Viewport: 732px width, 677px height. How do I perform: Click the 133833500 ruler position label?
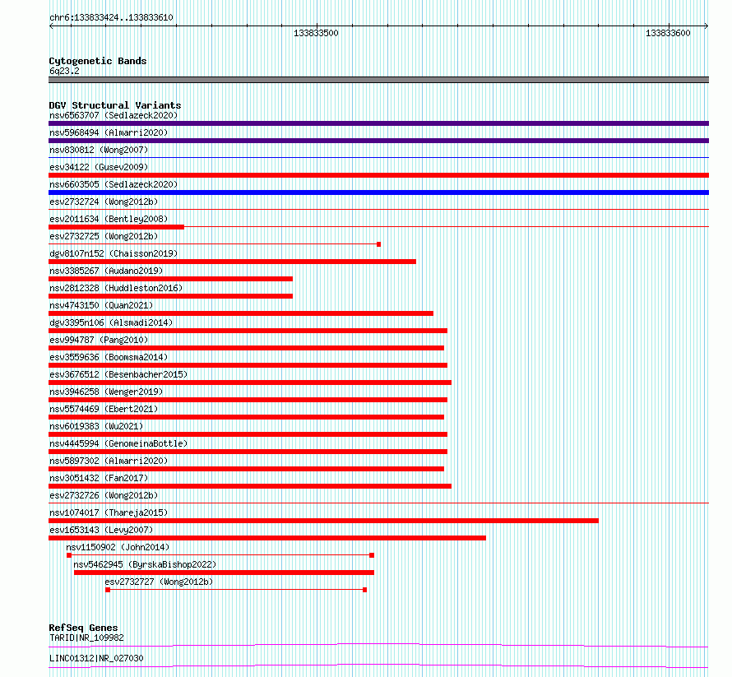[316, 33]
